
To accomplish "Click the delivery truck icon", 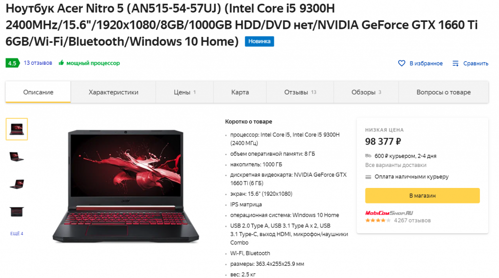I will pos(368,156).
